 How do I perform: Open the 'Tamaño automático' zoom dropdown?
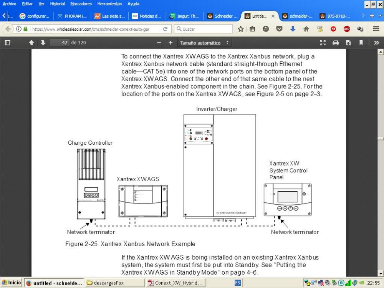(x=204, y=43)
